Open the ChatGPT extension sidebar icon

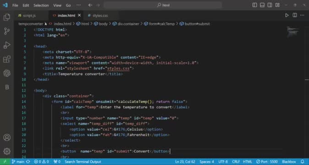[x=7, y=73]
